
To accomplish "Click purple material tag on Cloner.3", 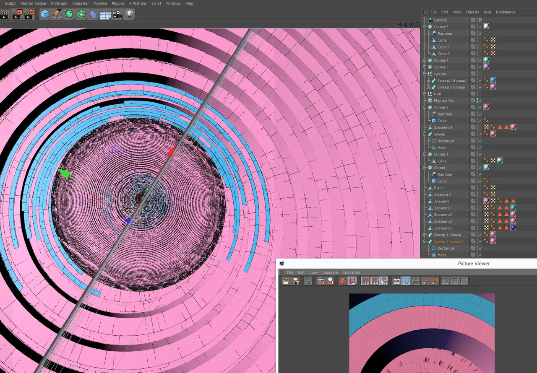I will tap(486, 67).
